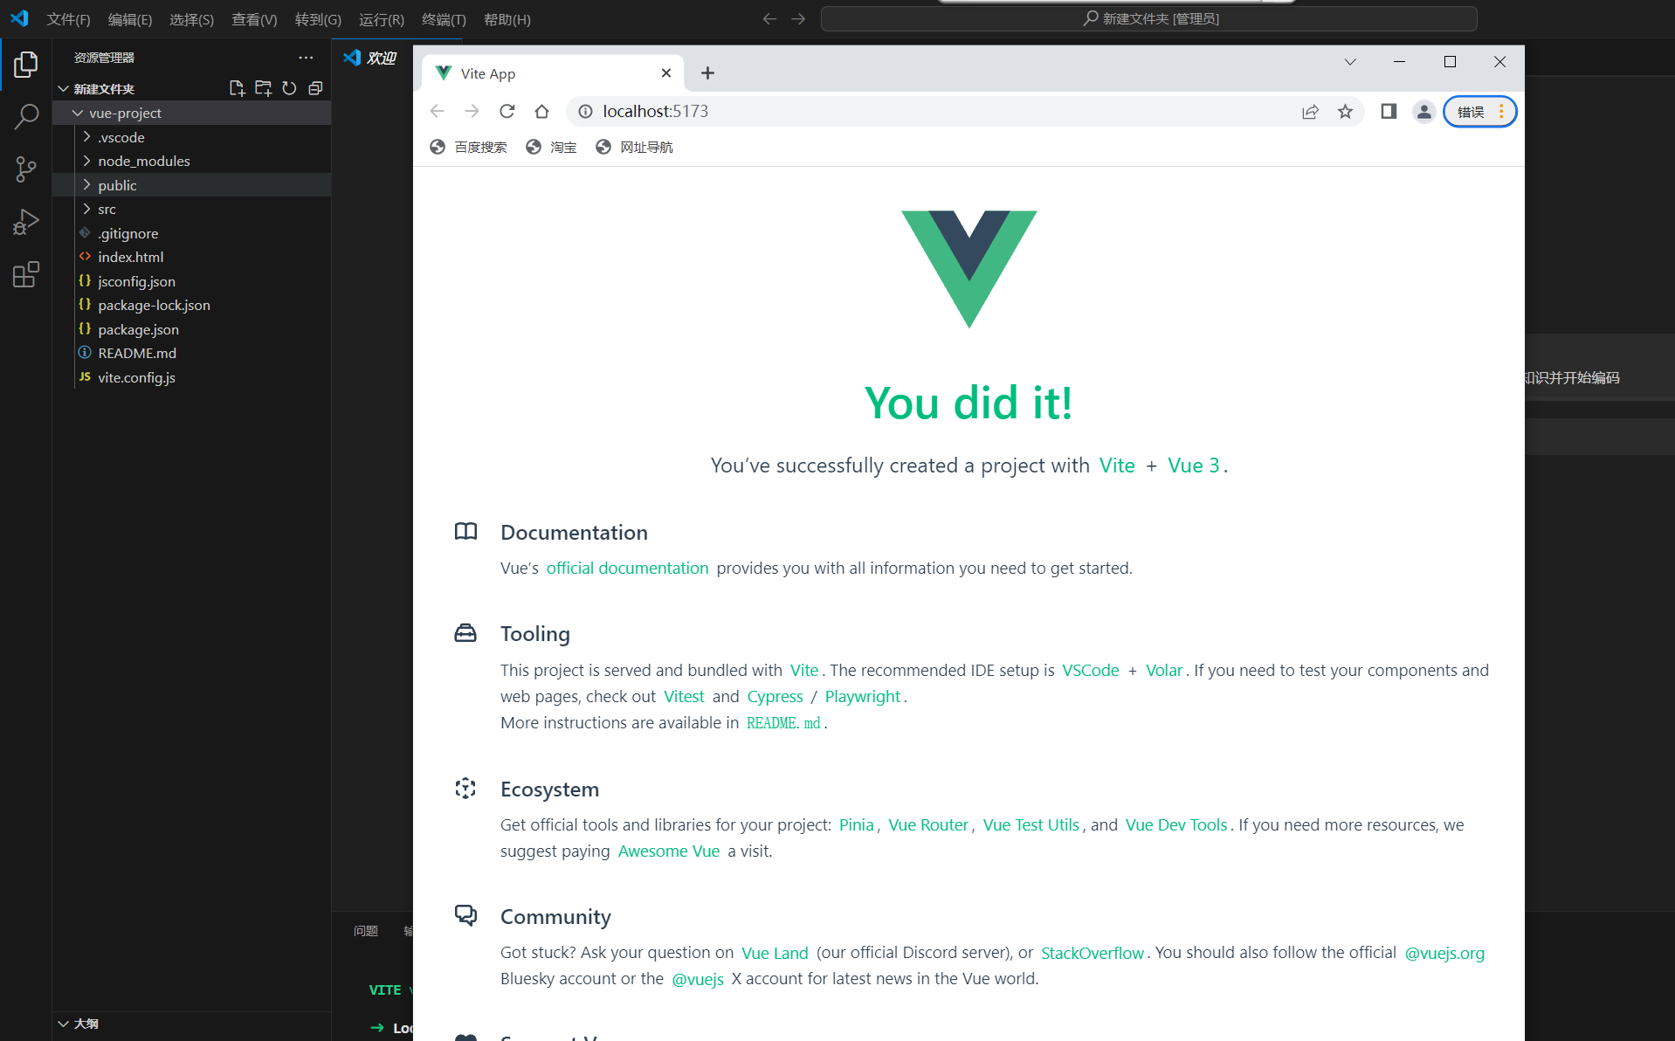1675x1041 pixels.
Task: Open the Run and Debug view in VS Code
Action: coord(26,222)
